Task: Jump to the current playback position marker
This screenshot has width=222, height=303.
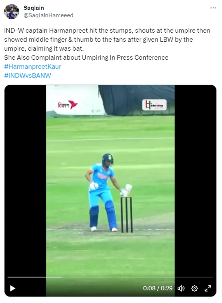Action: 61,277
